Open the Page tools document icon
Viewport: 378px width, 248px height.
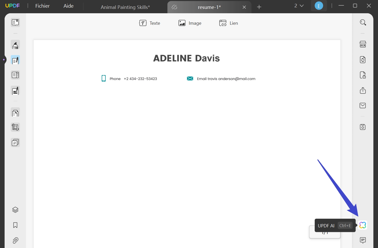pyautogui.click(x=15, y=112)
